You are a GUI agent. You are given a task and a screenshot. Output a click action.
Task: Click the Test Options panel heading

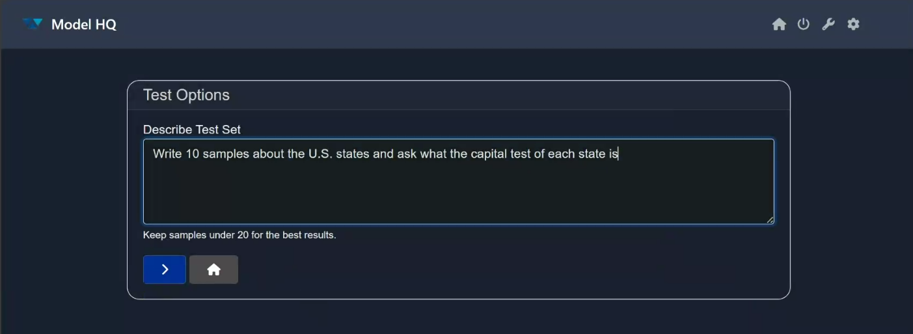pos(186,95)
